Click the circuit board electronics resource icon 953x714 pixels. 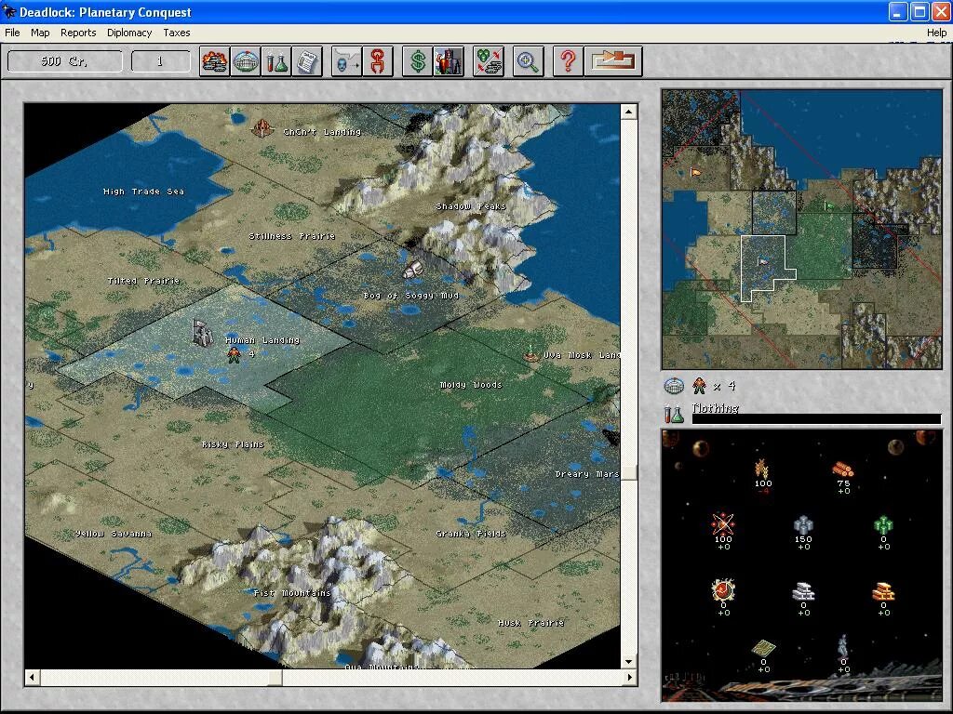763,648
